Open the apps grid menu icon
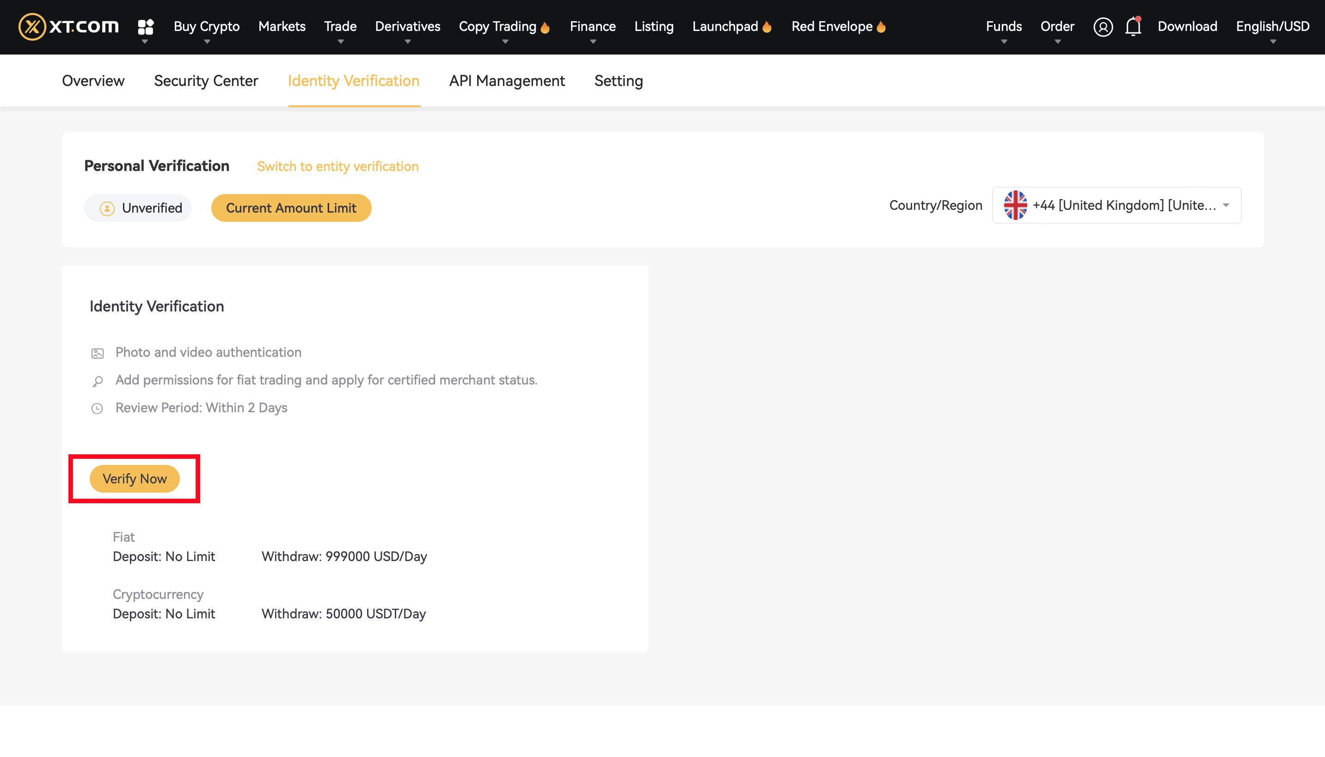The image size is (1325, 757). point(146,26)
